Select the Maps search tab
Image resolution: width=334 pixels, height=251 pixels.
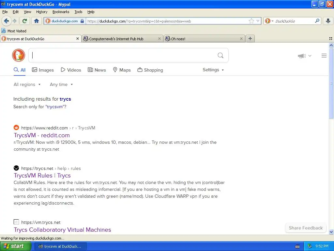click(x=122, y=70)
